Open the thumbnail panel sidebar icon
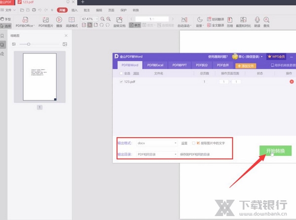The height and width of the screenshot is (220, 296). [2, 45]
